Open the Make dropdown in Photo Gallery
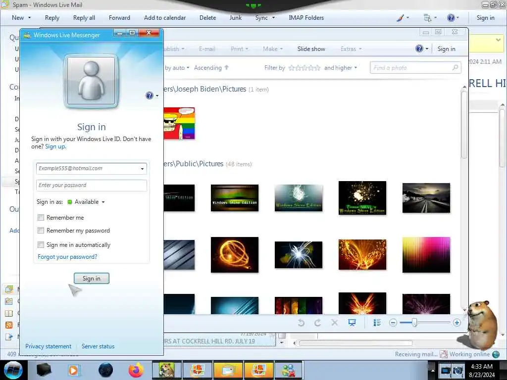This screenshot has height=380, width=507. click(273, 49)
